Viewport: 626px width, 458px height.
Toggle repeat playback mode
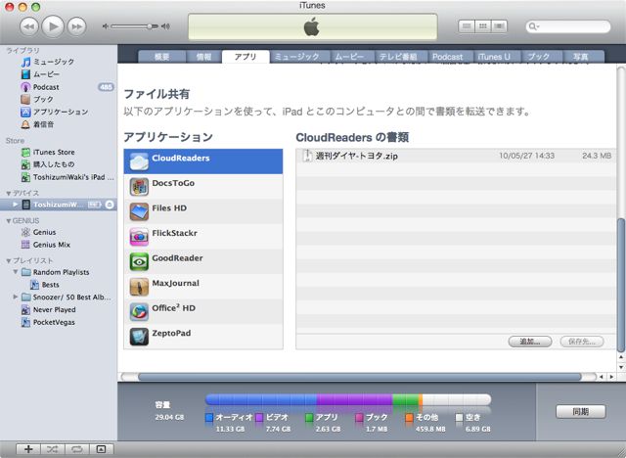pos(77,449)
